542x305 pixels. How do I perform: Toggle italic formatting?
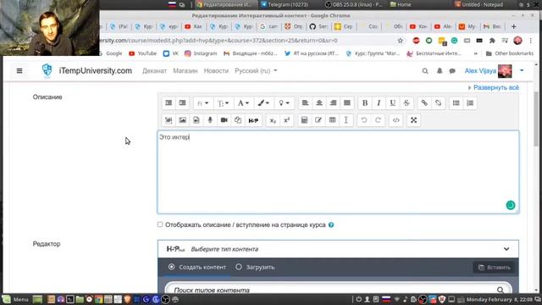(x=379, y=103)
